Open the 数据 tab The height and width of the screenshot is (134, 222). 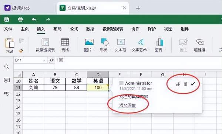pos(90,29)
